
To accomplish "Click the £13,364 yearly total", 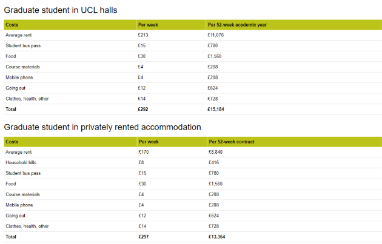I will [x=218, y=236].
